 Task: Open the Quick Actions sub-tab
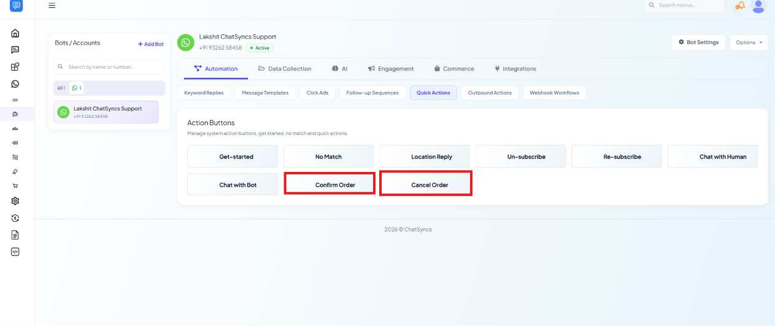coord(433,93)
